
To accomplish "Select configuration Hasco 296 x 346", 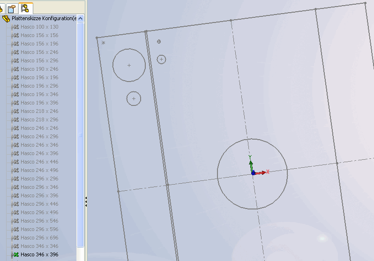I will [39, 187].
